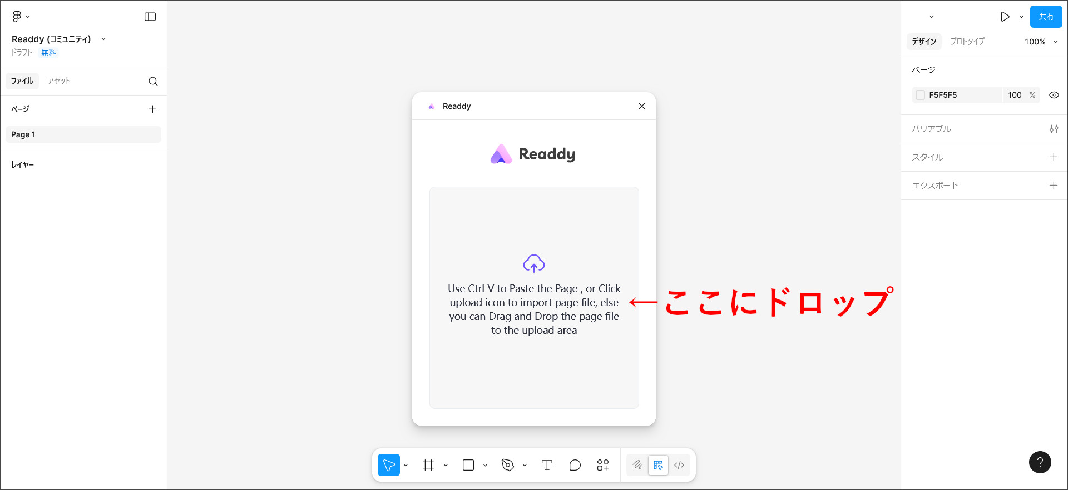Click the F5F5F5 page color swatch
Screen dimensions: 1068x490
click(x=921, y=95)
